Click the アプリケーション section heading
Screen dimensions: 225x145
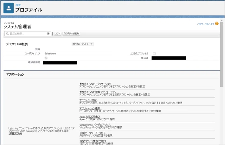coord(15,75)
